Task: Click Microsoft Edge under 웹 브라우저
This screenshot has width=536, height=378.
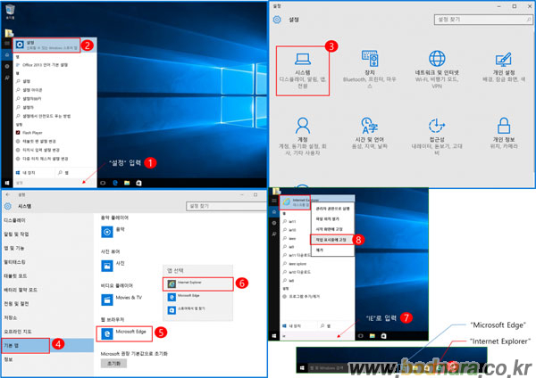Action: tap(124, 333)
